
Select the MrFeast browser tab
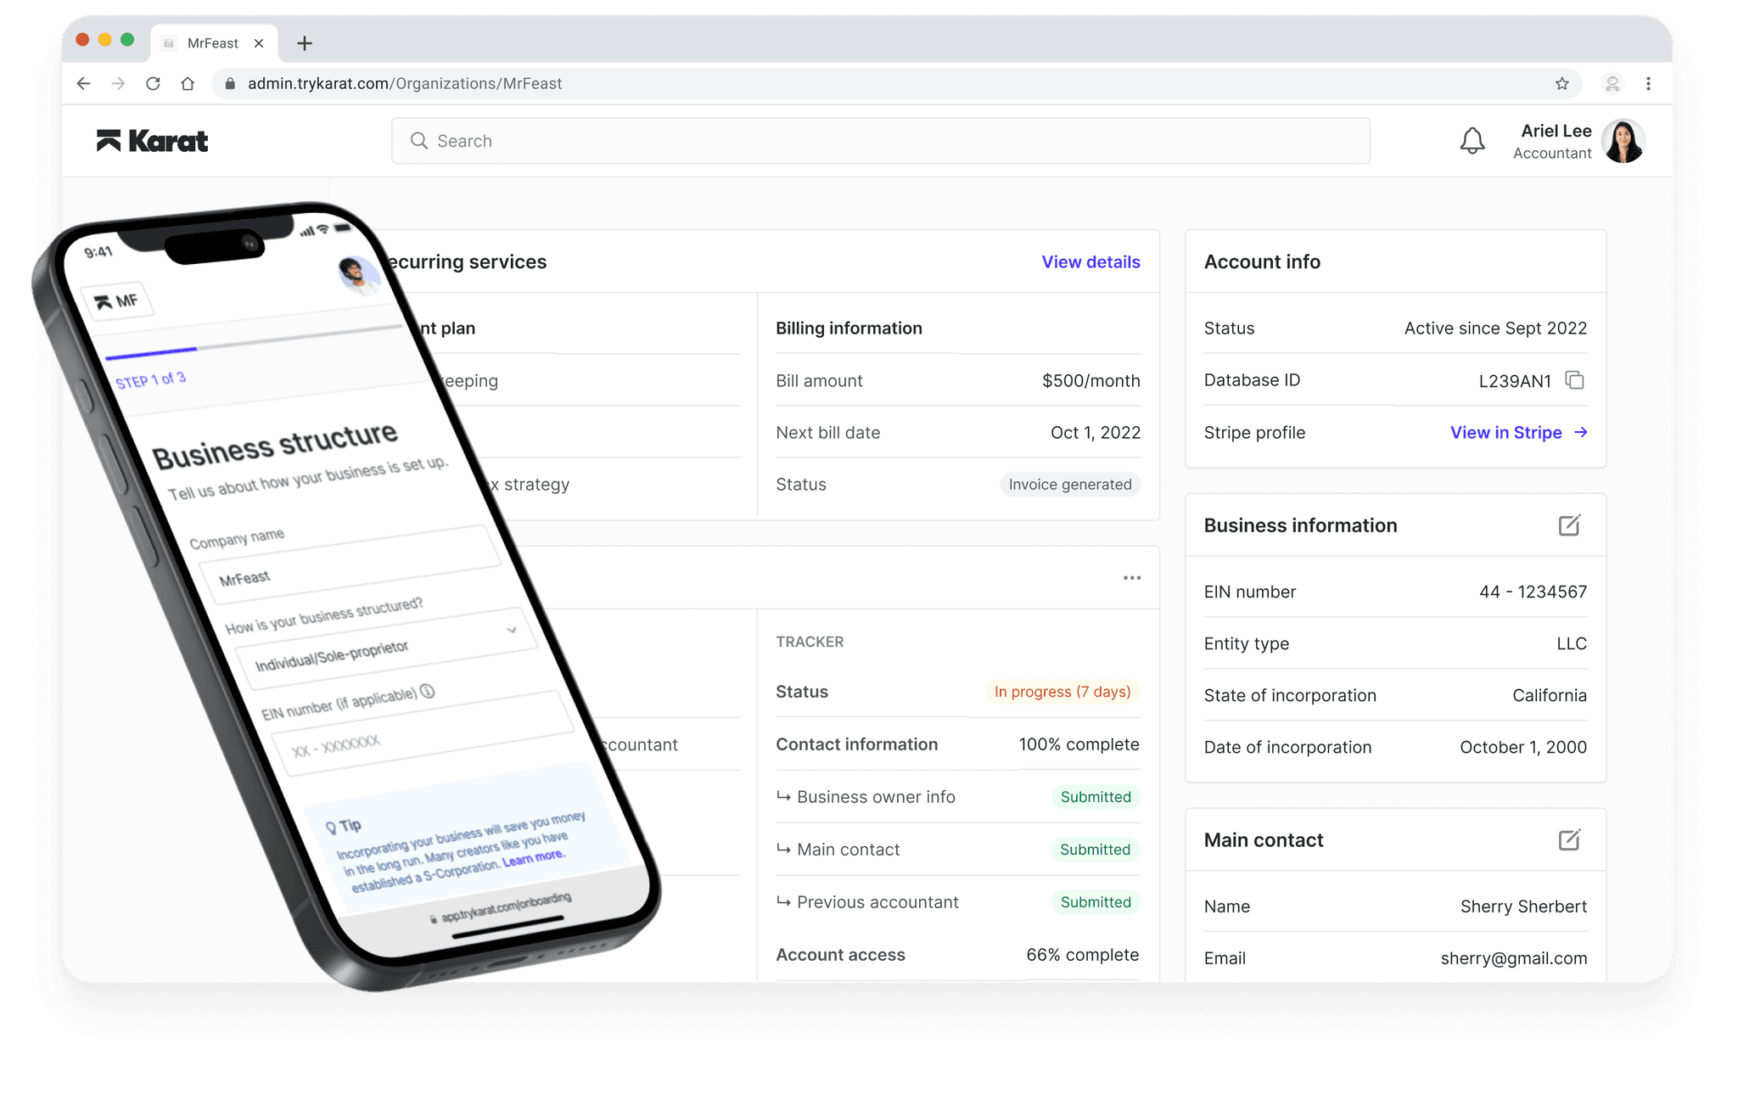click(212, 43)
